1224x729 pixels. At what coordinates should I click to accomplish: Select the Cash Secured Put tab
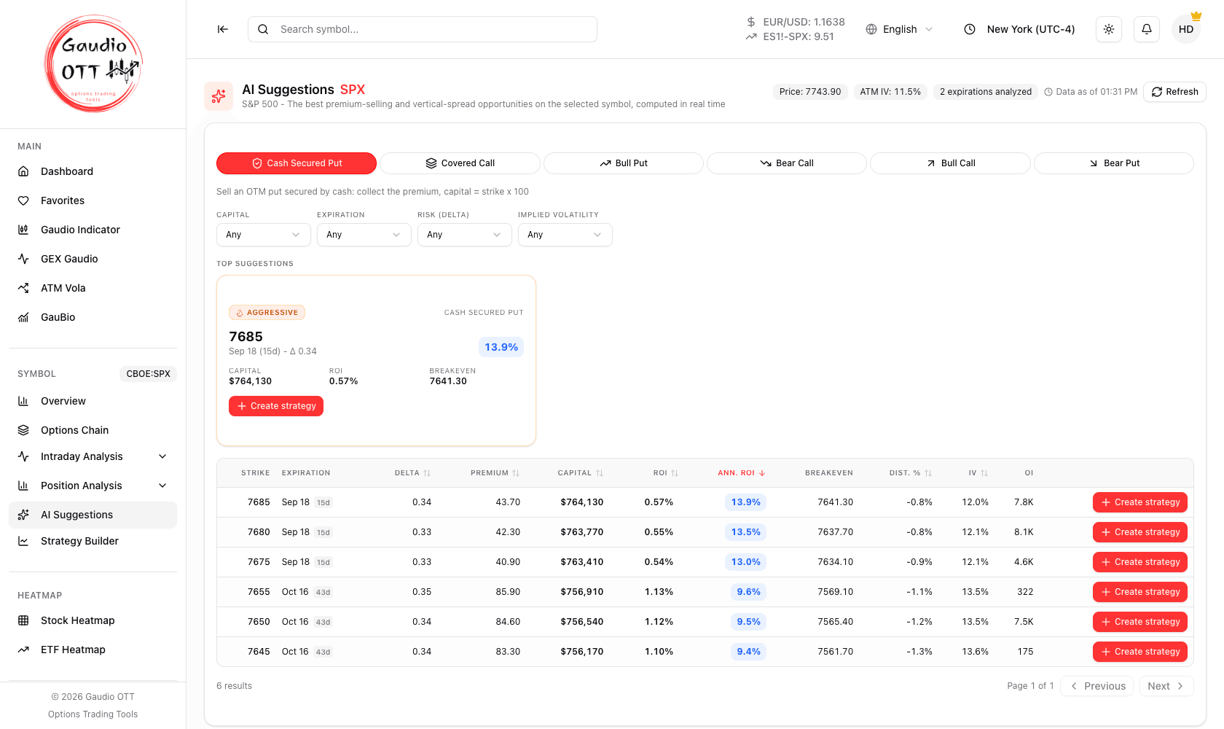(x=297, y=163)
